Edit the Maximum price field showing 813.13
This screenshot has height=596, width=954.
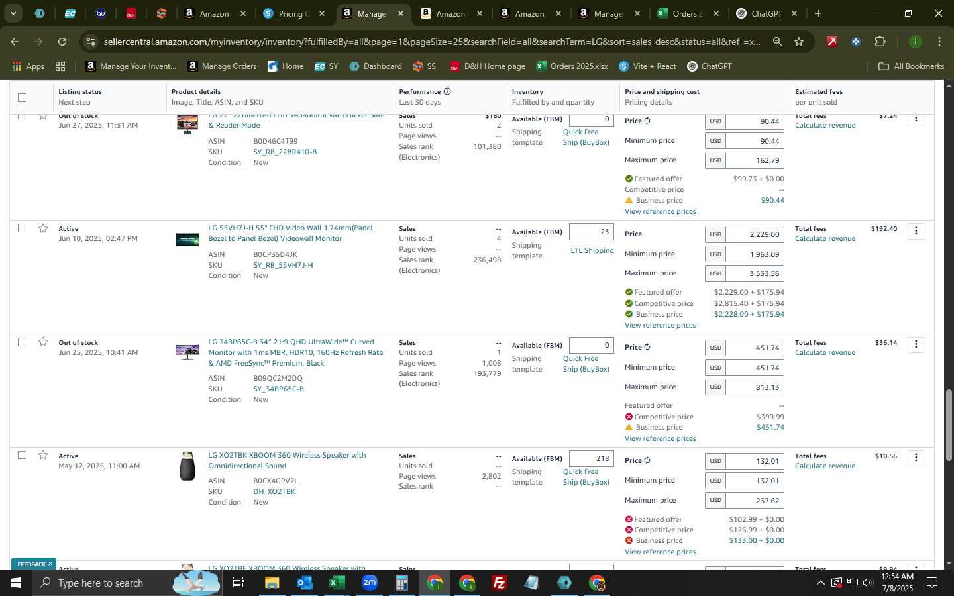[755, 387]
